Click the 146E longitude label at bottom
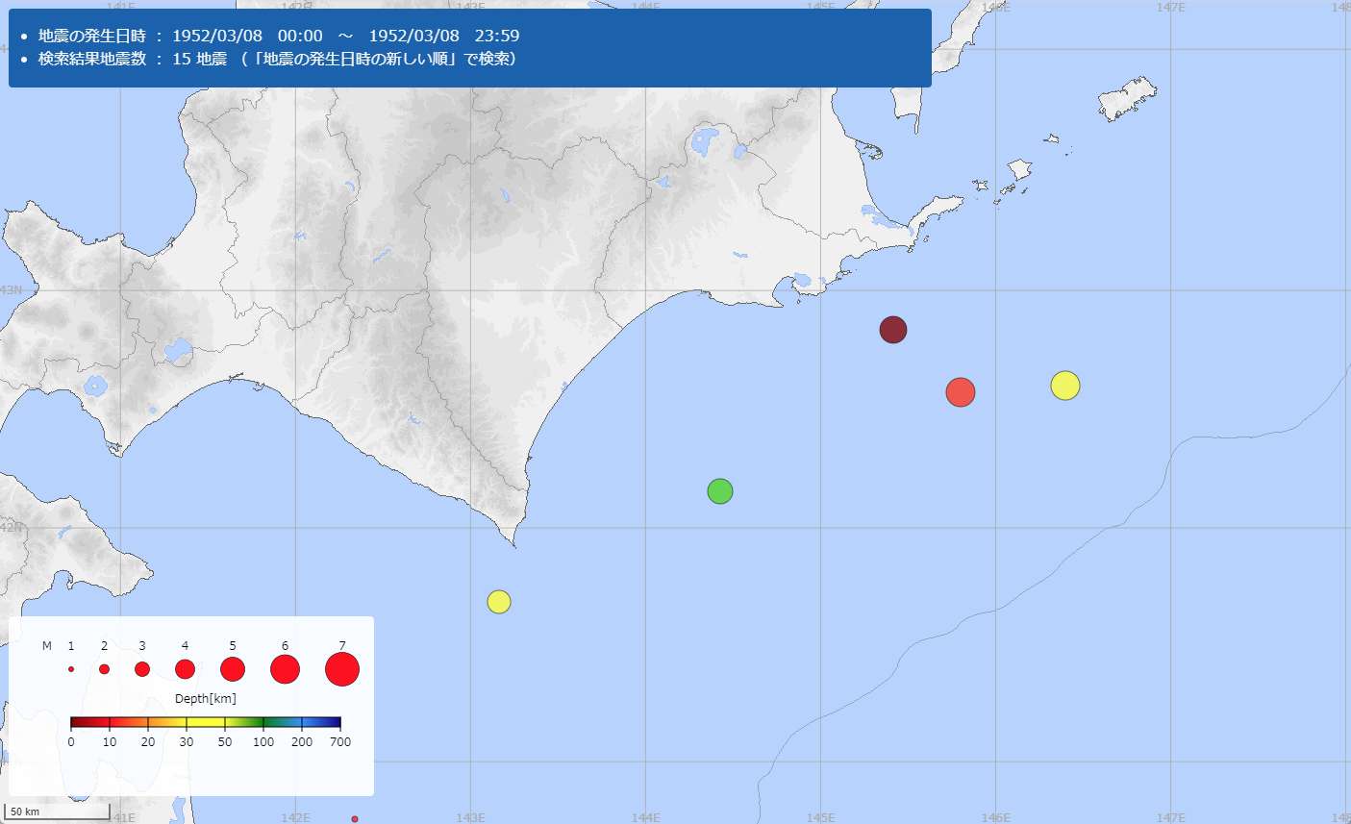The image size is (1351, 824). pyautogui.click(x=996, y=818)
